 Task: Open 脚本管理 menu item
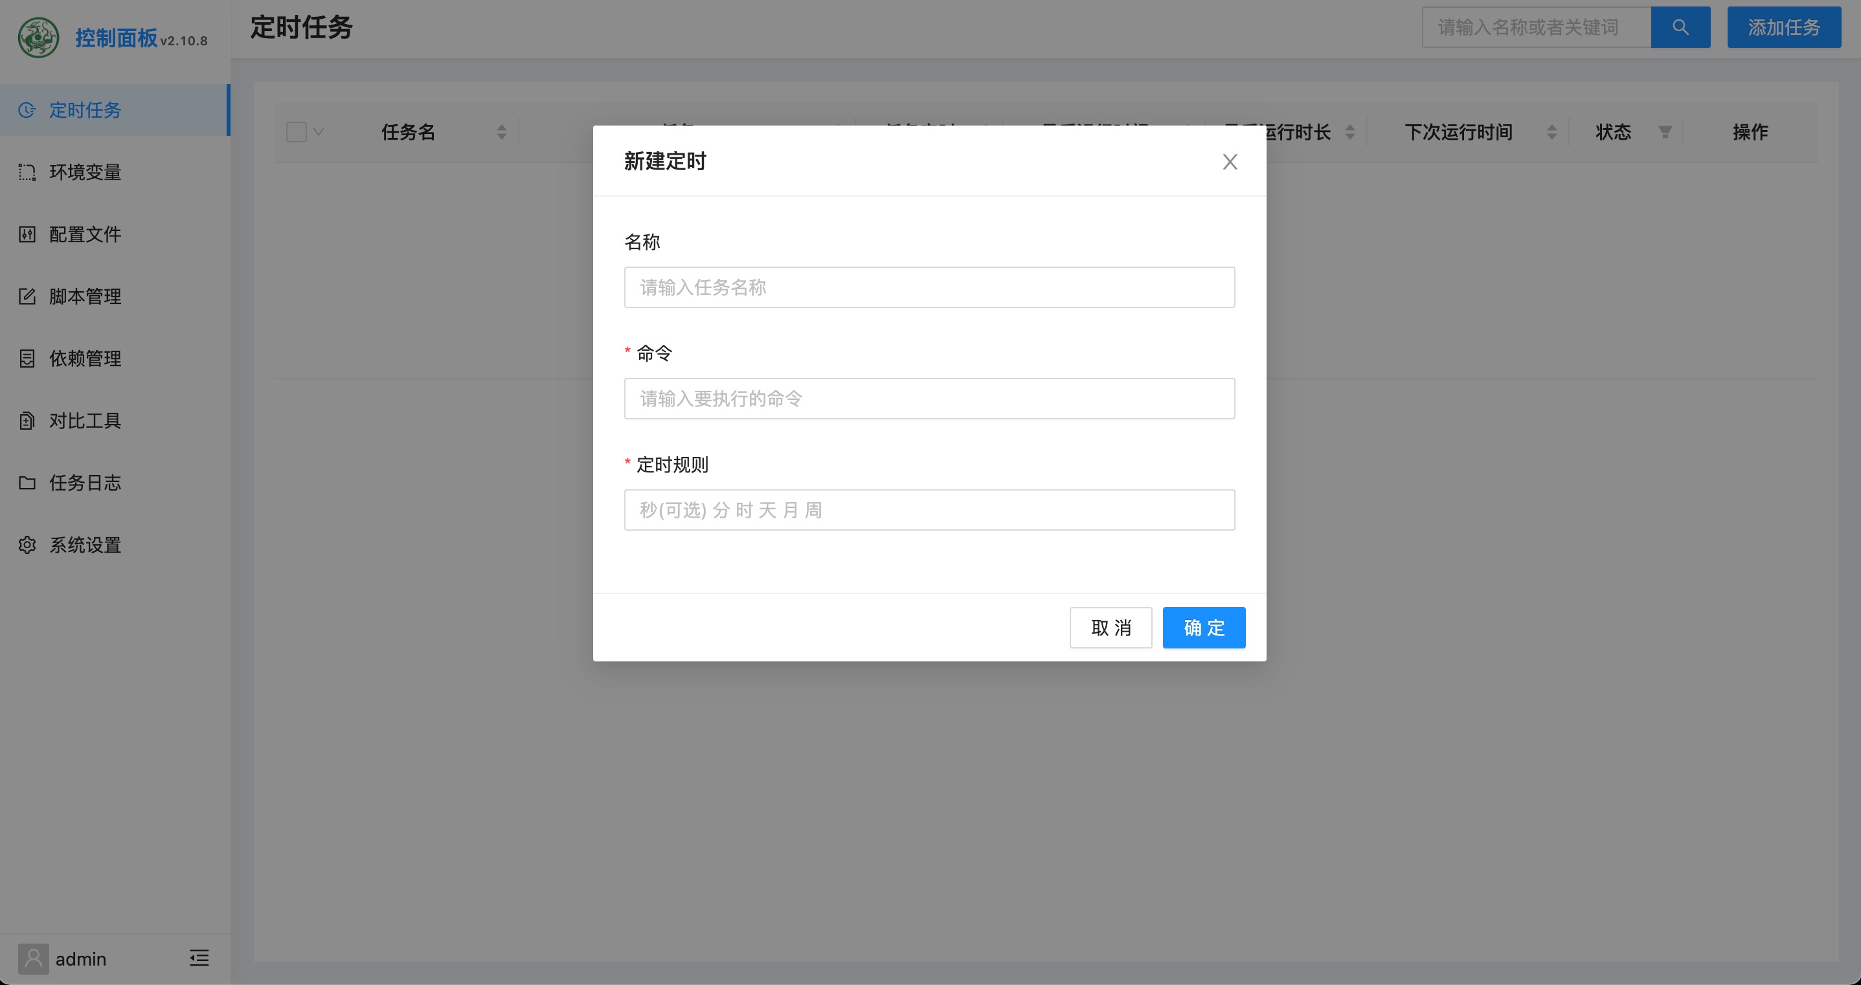(x=85, y=296)
